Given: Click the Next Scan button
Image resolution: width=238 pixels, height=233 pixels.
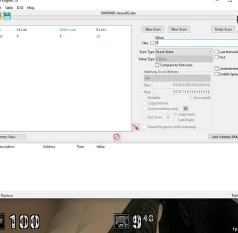Looking at the screenshot, I should click(179, 29).
